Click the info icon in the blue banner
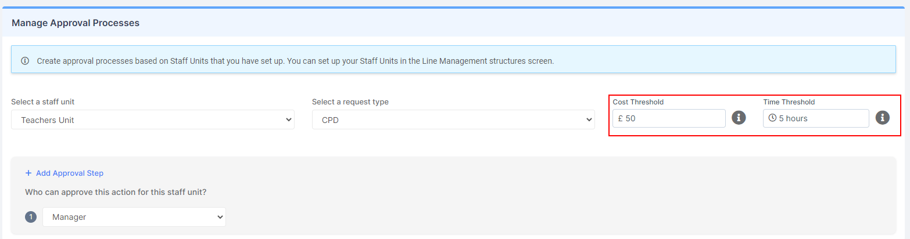The height and width of the screenshot is (239, 910). point(25,61)
